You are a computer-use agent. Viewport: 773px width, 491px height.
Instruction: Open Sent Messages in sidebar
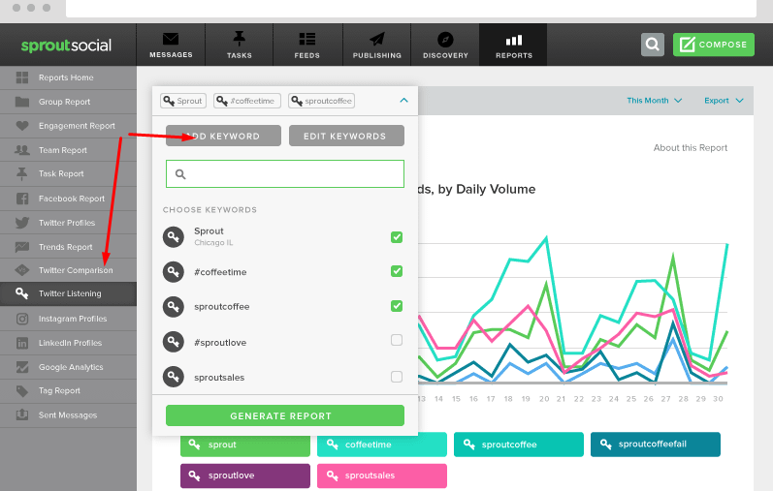tap(68, 415)
